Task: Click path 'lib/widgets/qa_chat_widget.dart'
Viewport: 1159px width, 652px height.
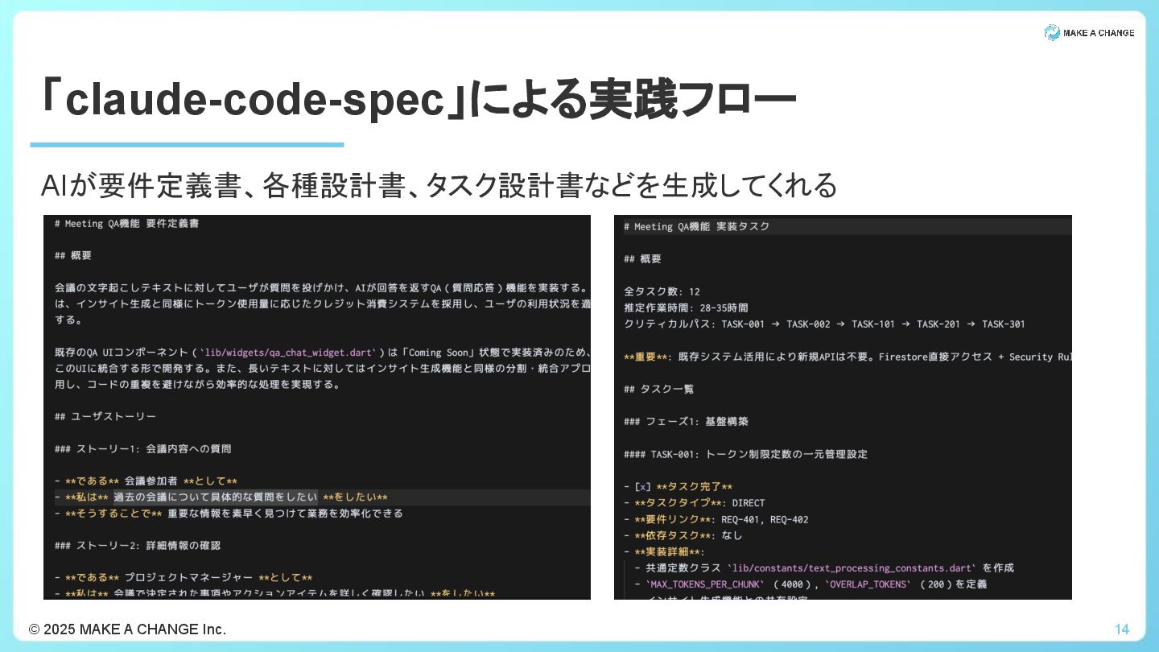Action: pos(288,353)
